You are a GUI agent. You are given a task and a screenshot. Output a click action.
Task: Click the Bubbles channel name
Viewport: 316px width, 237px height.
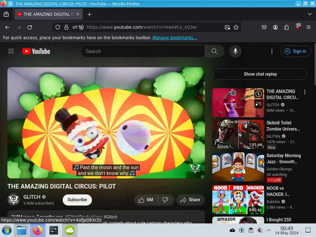[273, 202]
